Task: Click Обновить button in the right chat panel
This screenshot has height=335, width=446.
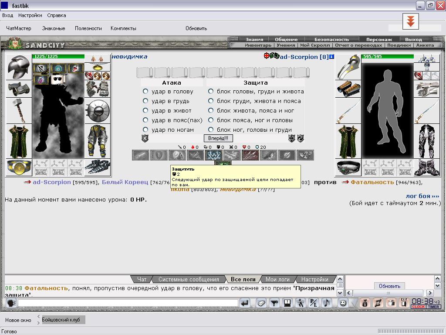Action: [x=389, y=286]
